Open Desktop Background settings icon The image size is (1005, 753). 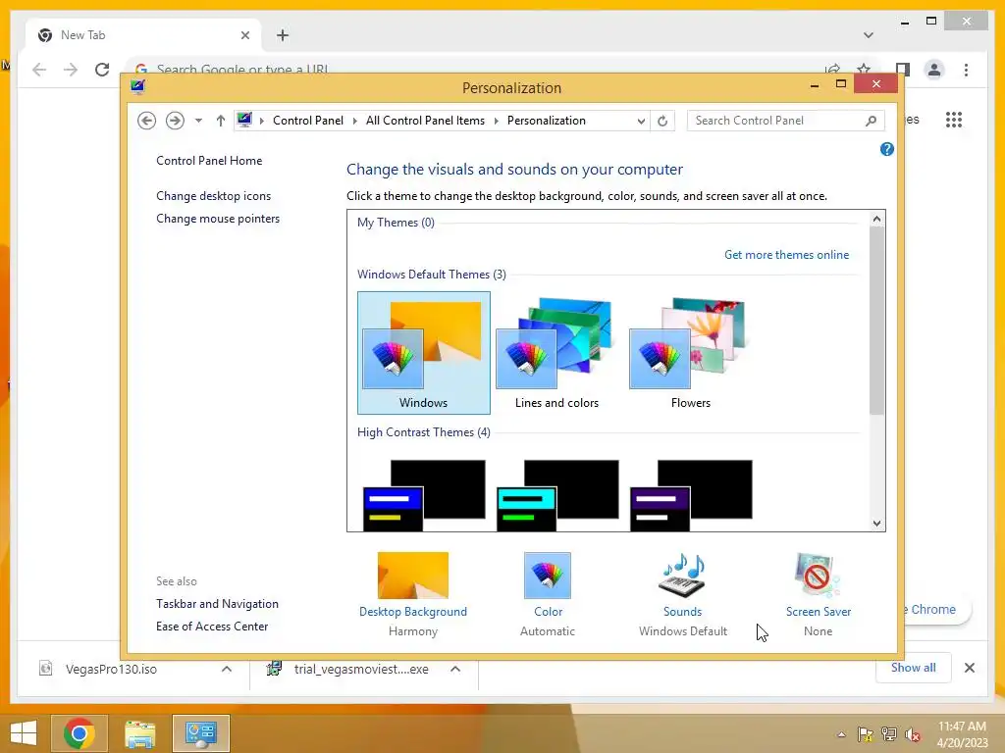[x=413, y=575]
